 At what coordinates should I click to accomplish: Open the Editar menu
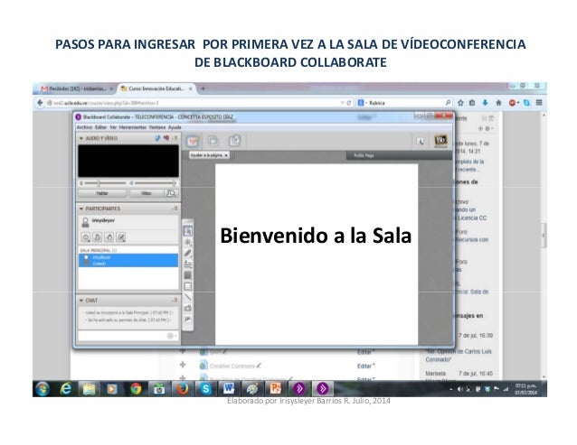(100, 127)
